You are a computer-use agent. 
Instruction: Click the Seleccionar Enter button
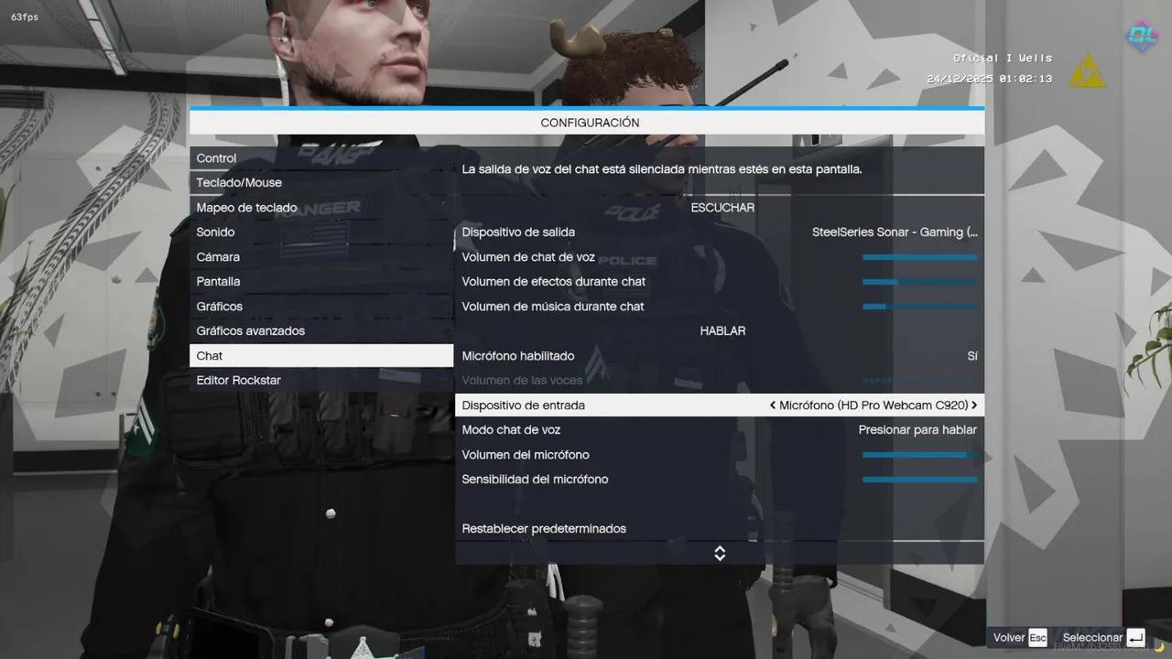click(x=1104, y=638)
